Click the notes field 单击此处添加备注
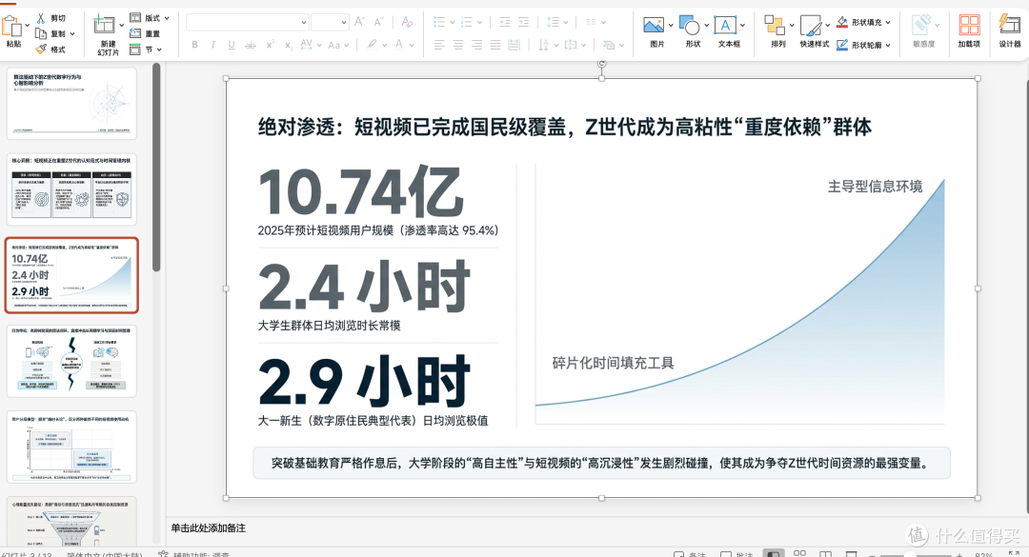The image size is (1029, 557). 208,528
